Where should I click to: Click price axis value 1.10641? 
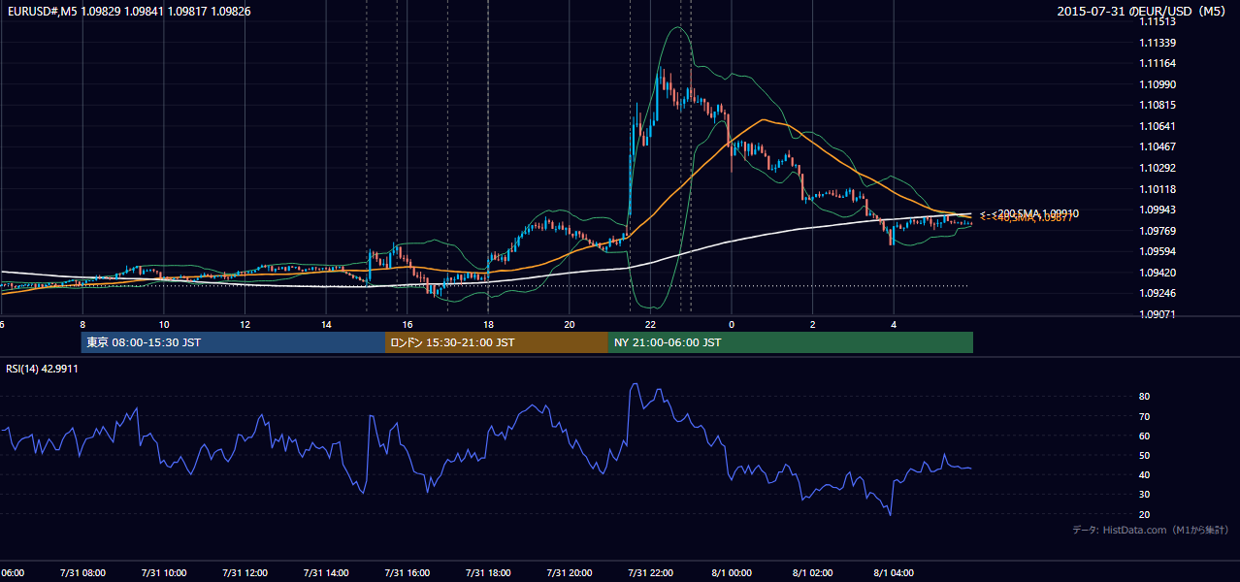(1158, 126)
